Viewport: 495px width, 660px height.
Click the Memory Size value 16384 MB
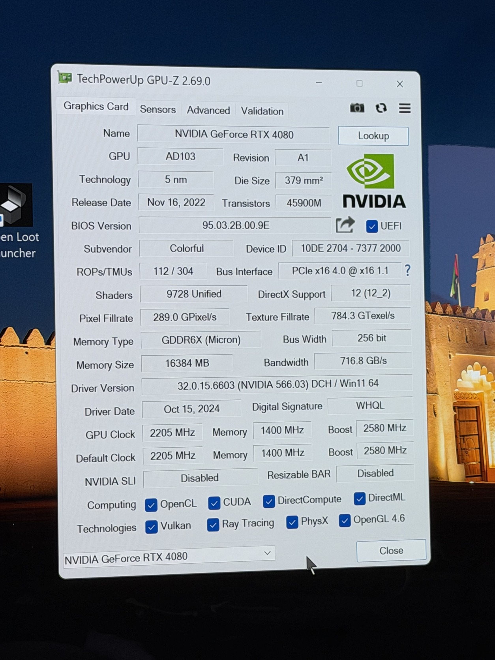187,363
